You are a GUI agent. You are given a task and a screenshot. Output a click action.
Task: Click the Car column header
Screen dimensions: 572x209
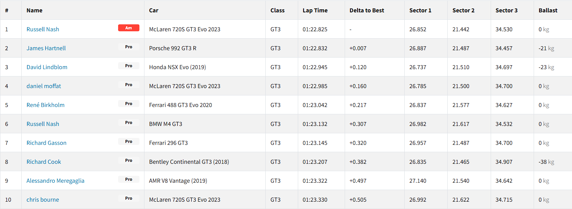[154, 10]
